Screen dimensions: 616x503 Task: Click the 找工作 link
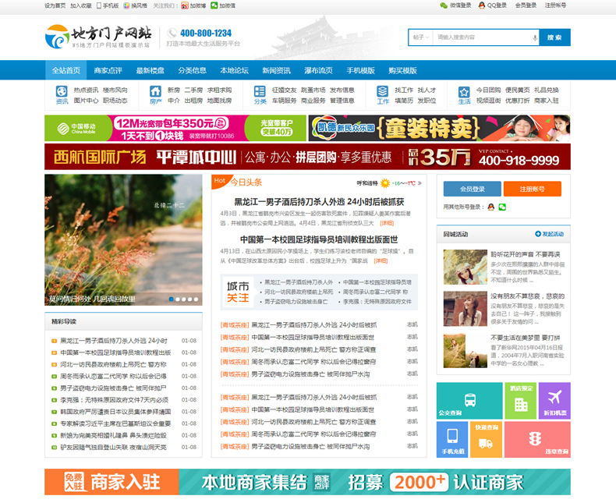click(x=404, y=90)
